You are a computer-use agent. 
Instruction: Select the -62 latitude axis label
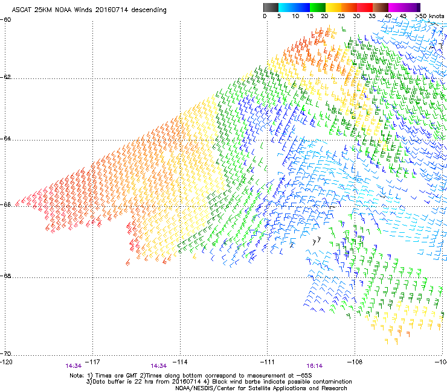[x=5, y=77]
